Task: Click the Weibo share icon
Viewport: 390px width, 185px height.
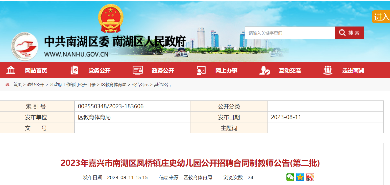Action: [310, 177]
